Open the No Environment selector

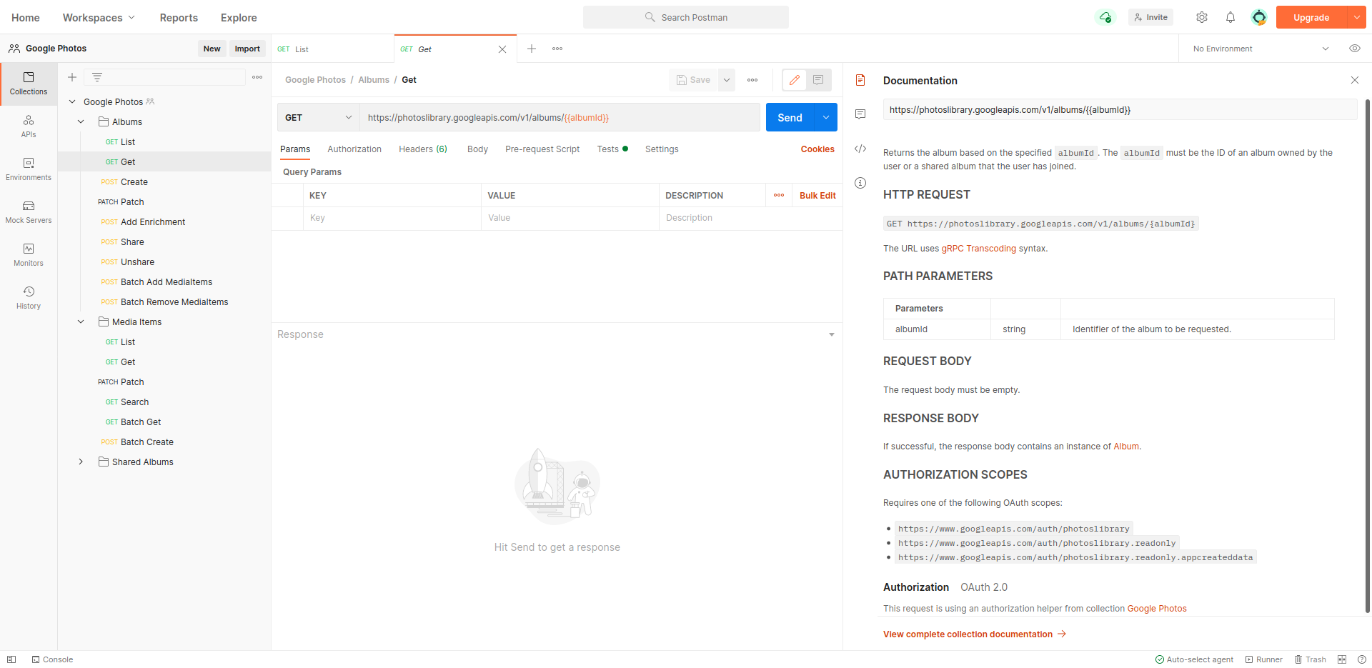coord(1261,49)
